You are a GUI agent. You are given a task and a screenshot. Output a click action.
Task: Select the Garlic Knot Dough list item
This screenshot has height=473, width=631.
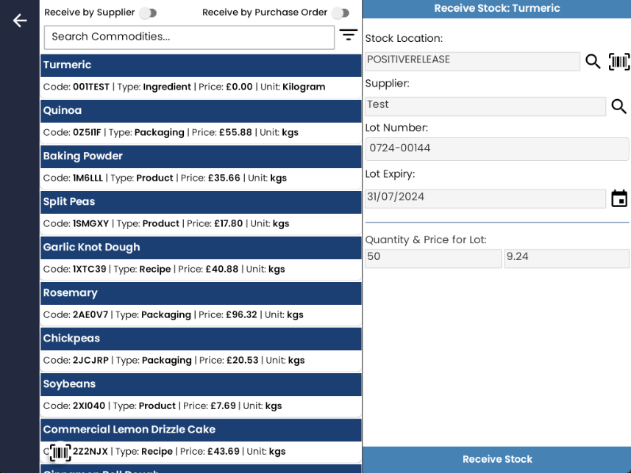tap(201, 247)
